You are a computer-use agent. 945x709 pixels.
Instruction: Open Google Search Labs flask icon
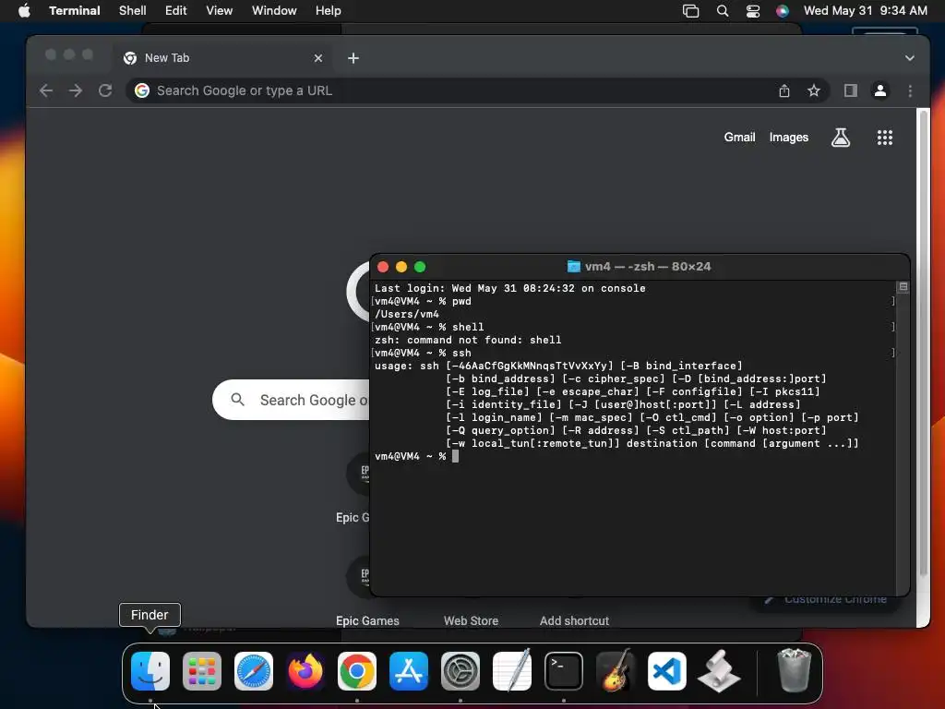click(841, 138)
